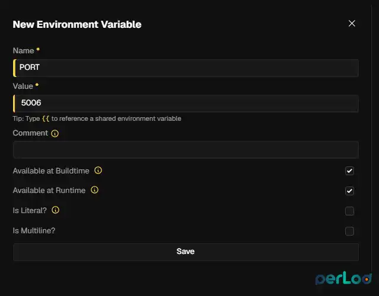Screen dimensions: 379x296
Task: Focus the empty Comment input field
Action: (186, 150)
